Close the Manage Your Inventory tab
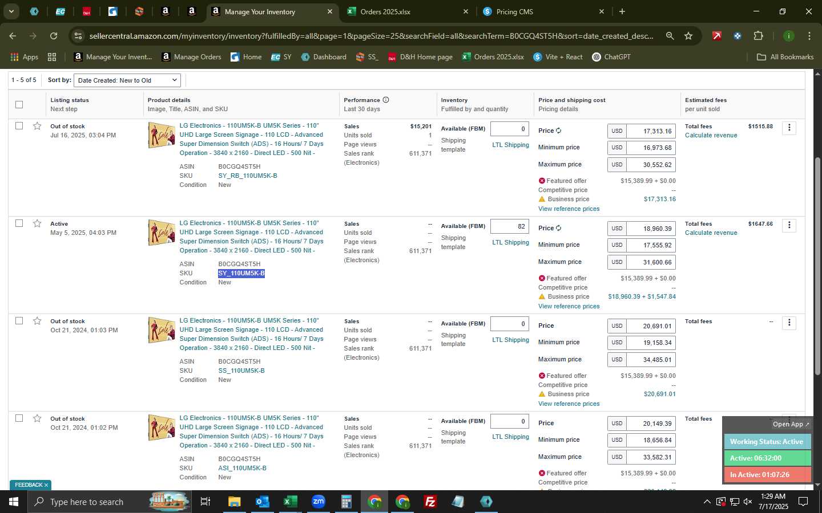 point(330,11)
